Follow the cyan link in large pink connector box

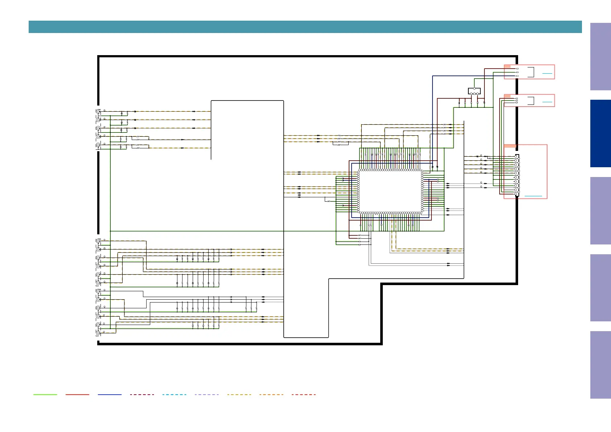tap(533, 196)
